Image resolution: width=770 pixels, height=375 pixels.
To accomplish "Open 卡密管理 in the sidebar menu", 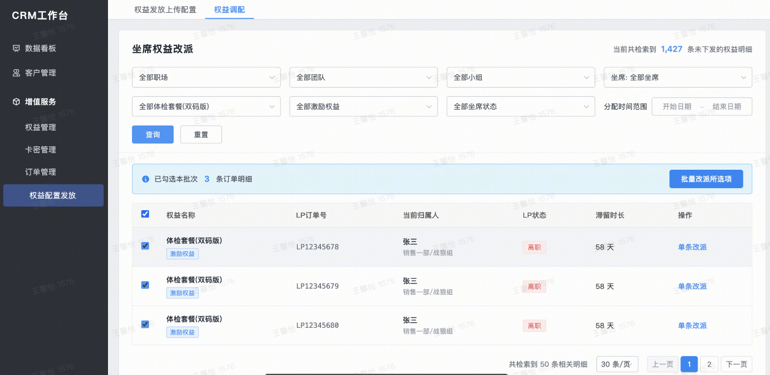I will (x=40, y=150).
